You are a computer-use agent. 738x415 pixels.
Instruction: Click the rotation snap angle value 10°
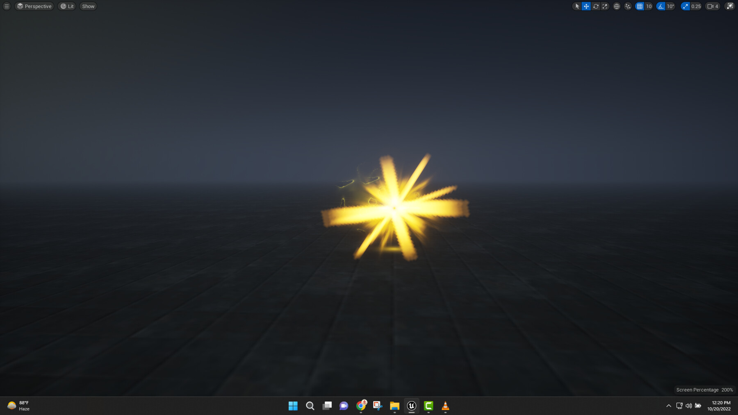point(671,6)
